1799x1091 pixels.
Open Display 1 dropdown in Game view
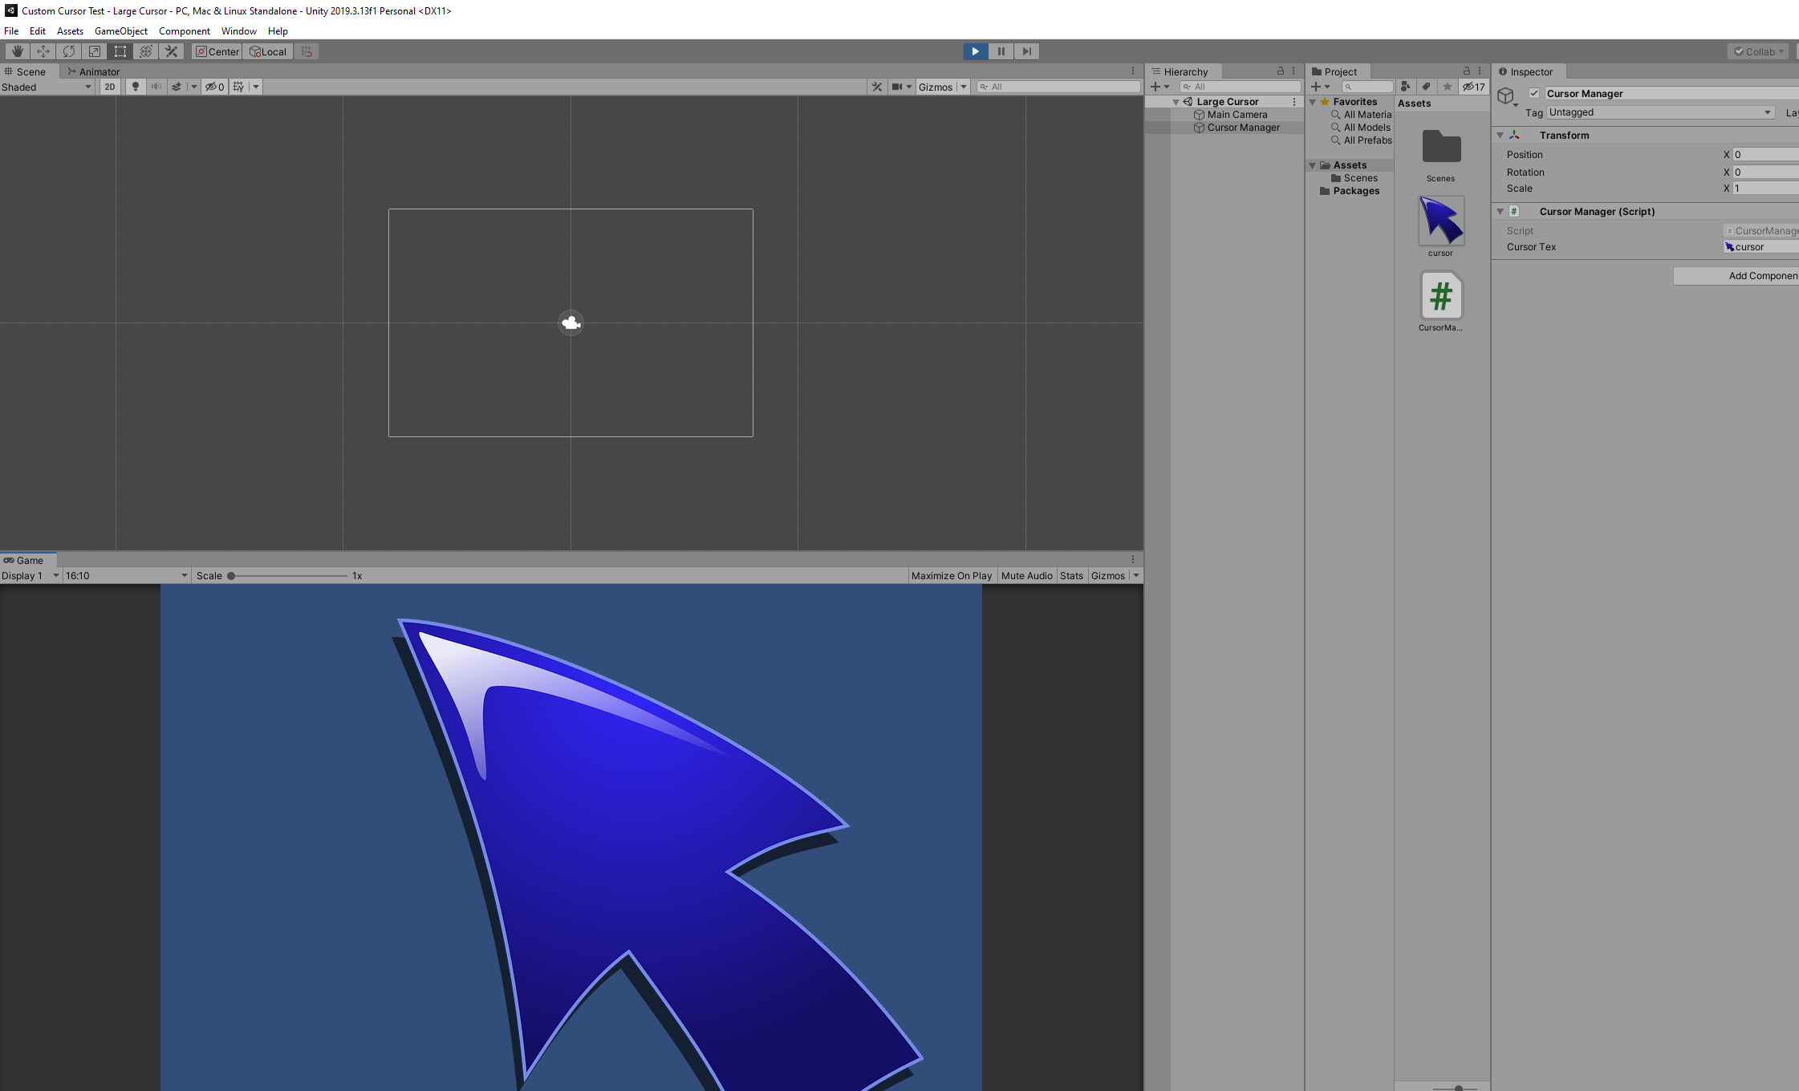[30, 576]
